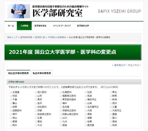Open the SAPIX YOZEMI GROUP logo link

click(119, 11)
